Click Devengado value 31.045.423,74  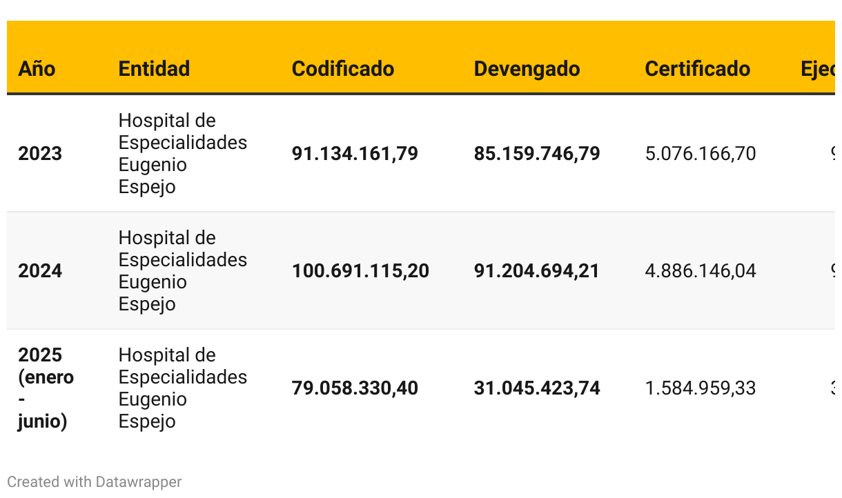point(537,388)
